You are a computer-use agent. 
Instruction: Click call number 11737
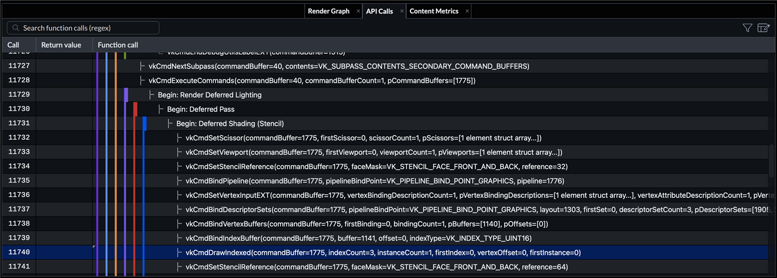click(19, 209)
